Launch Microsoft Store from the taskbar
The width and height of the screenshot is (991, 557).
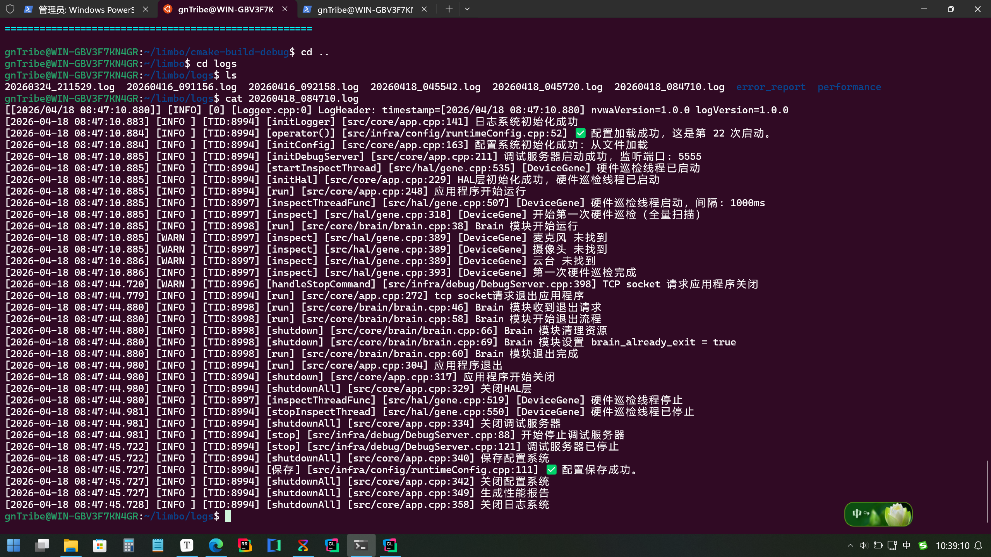click(x=100, y=545)
